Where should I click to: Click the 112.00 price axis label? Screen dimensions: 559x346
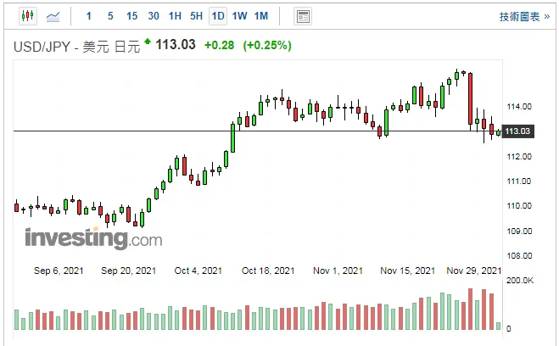pyautogui.click(x=519, y=156)
